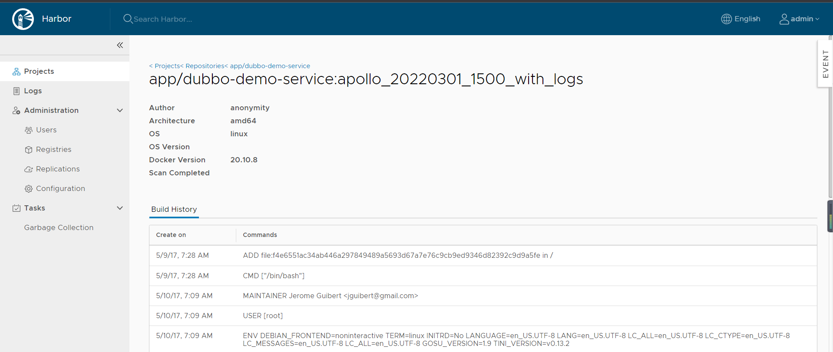Click the Scan Completed label
Viewport: 833px width, 352px height.
pos(179,173)
